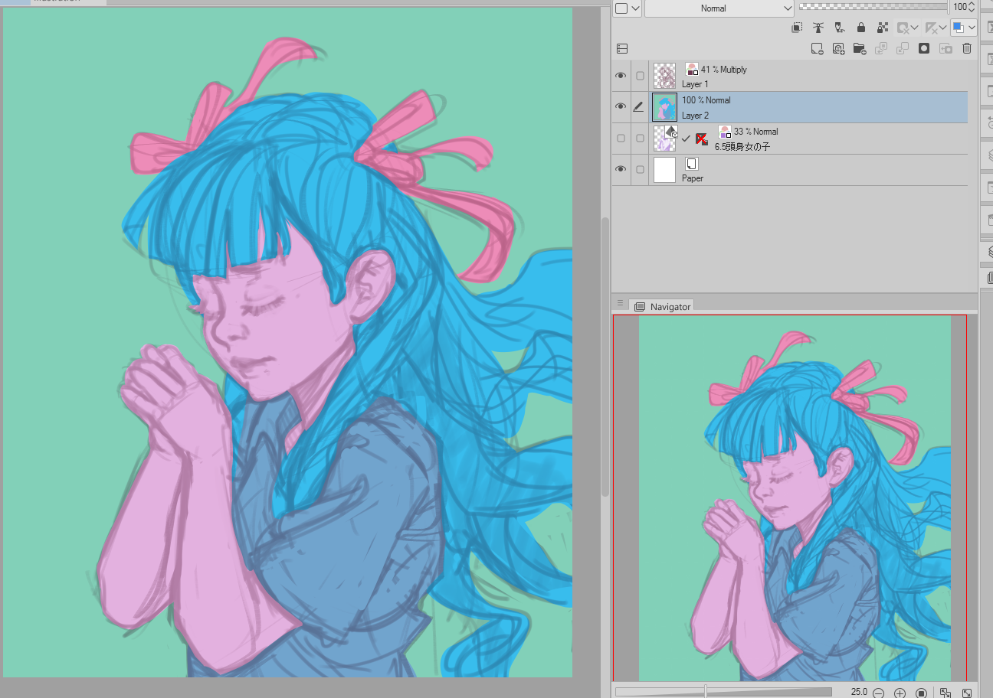
Task: Show the 6.5頭身女の子 layer
Action: [x=621, y=139]
